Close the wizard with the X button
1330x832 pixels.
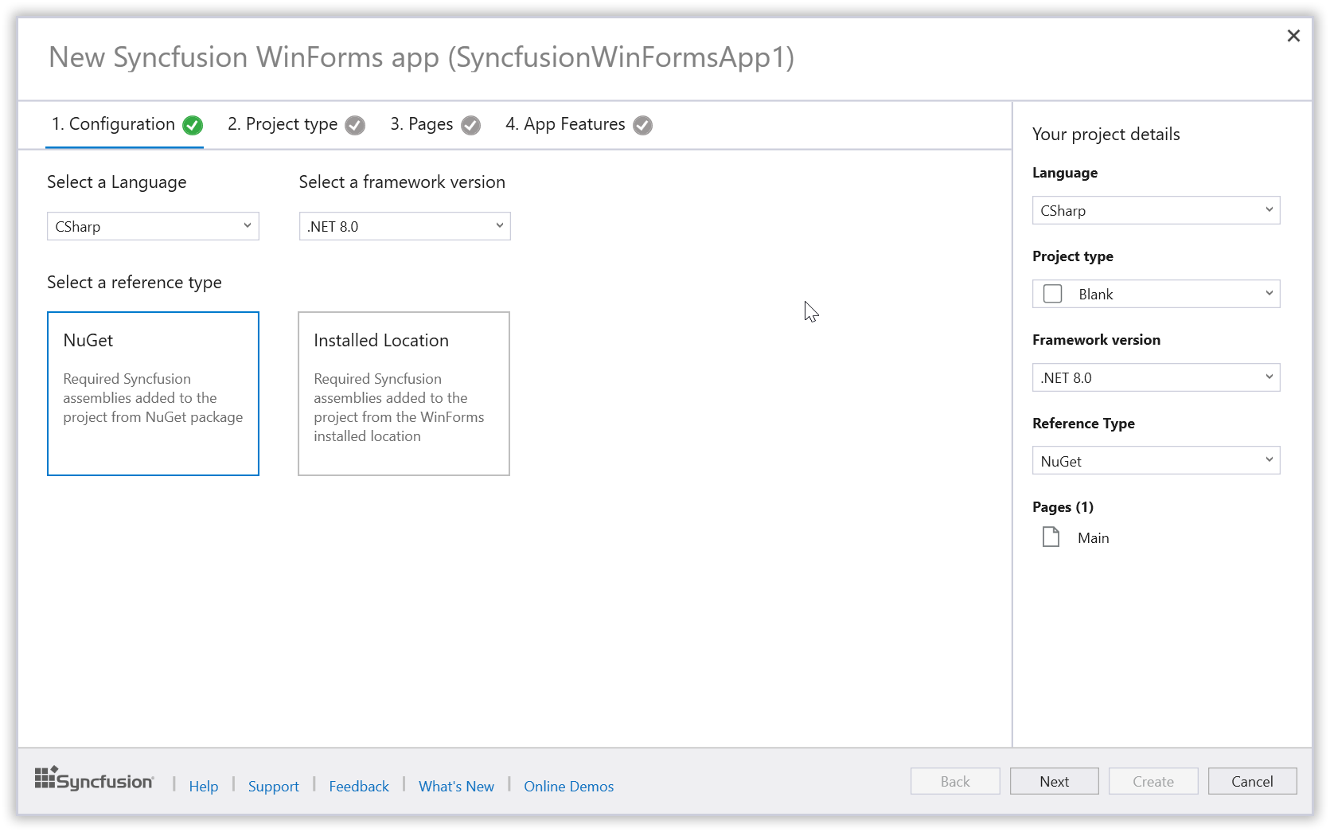1293,36
